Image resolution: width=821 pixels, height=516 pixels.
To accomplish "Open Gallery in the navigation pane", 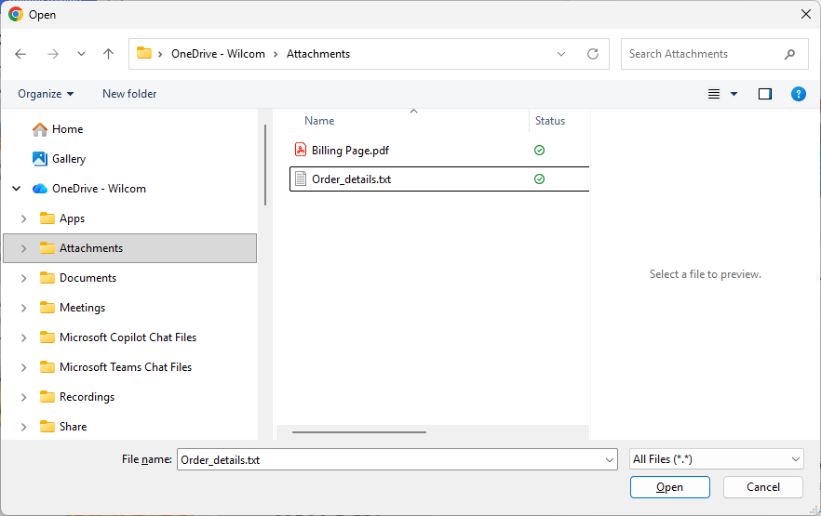I will tap(69, 159).
